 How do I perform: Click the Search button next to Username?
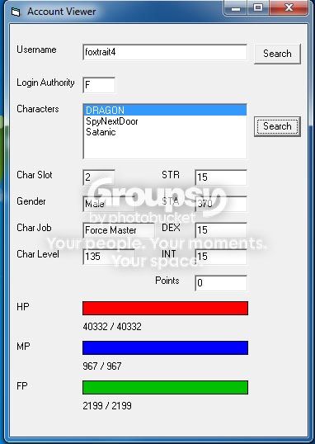pos(277,54)
